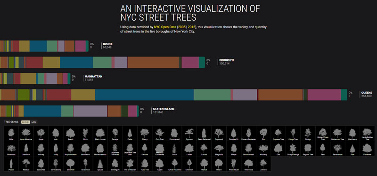
Task: Follow the NYC Open Data link
Action: click(165, 27)
